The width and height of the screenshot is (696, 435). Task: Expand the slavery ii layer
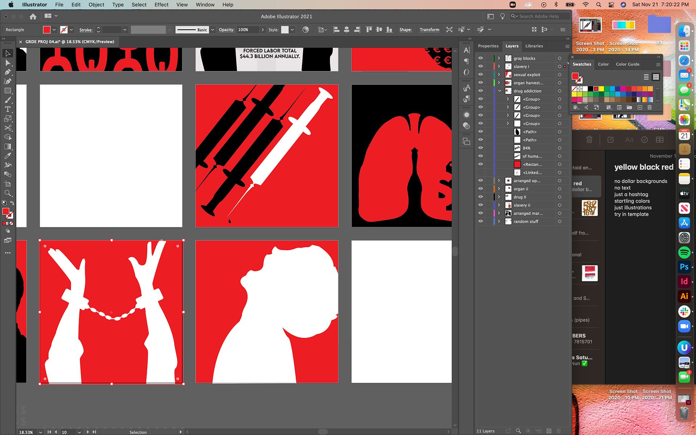coord(499,205)
